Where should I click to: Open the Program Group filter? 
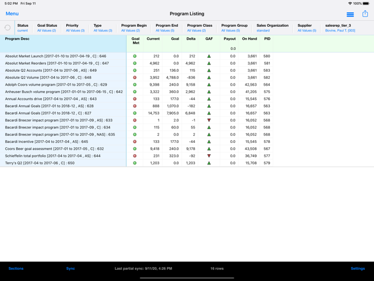[235, 28]
